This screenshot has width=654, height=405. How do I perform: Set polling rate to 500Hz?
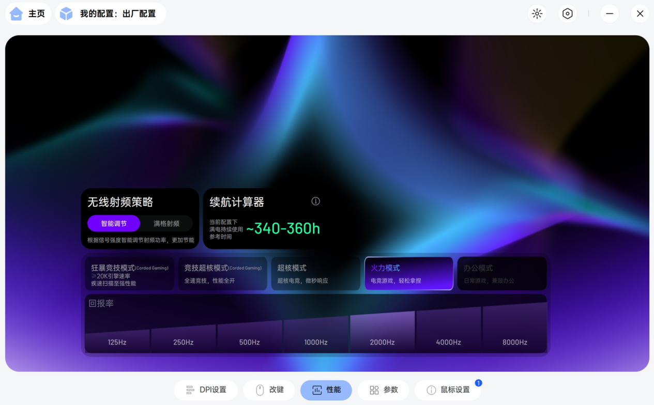click(x=250, y=336)
